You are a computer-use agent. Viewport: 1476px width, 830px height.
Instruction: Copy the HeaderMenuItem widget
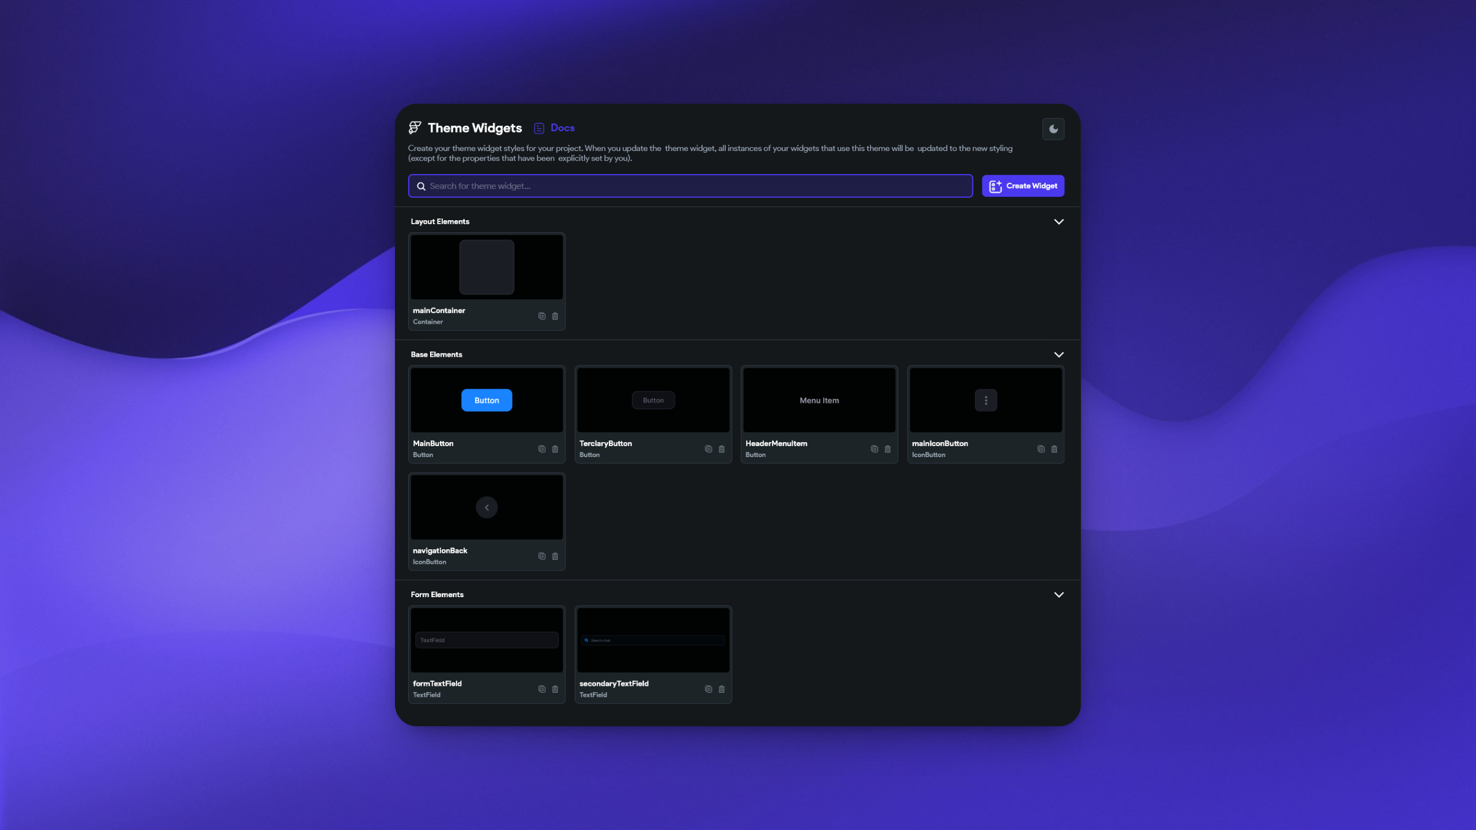(x=874, y=449)
